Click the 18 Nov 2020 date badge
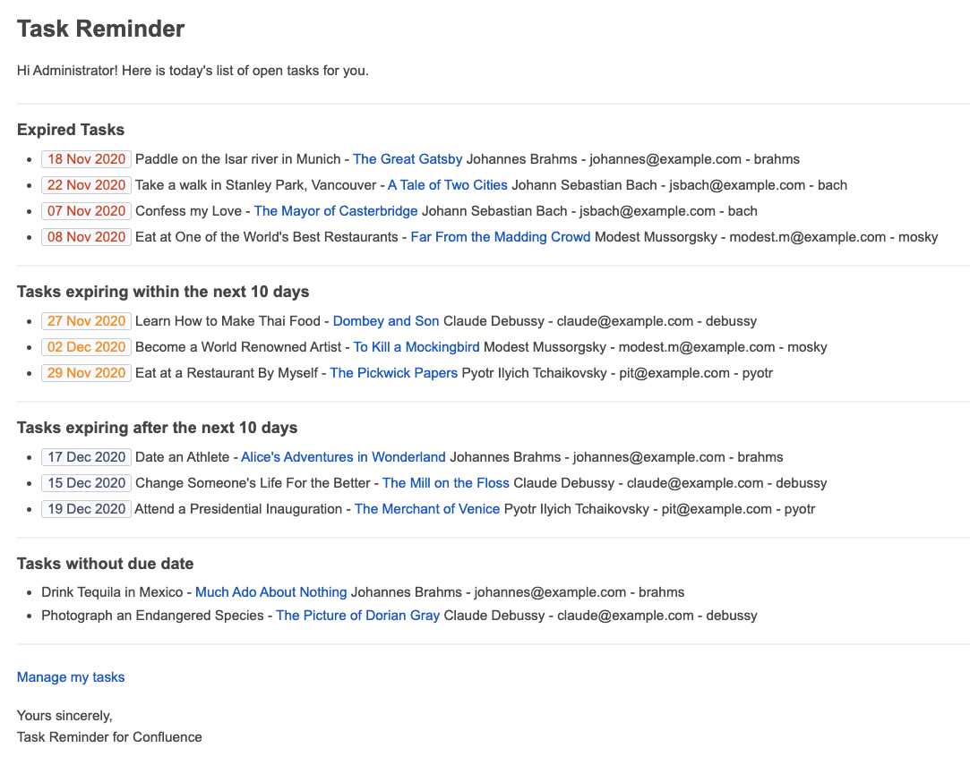Image resolution: width=970 pixels, height=765 pixels. [86, 159]
